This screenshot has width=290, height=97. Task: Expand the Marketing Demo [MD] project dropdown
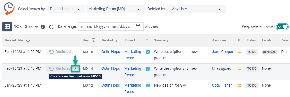(x=115, y=9)
